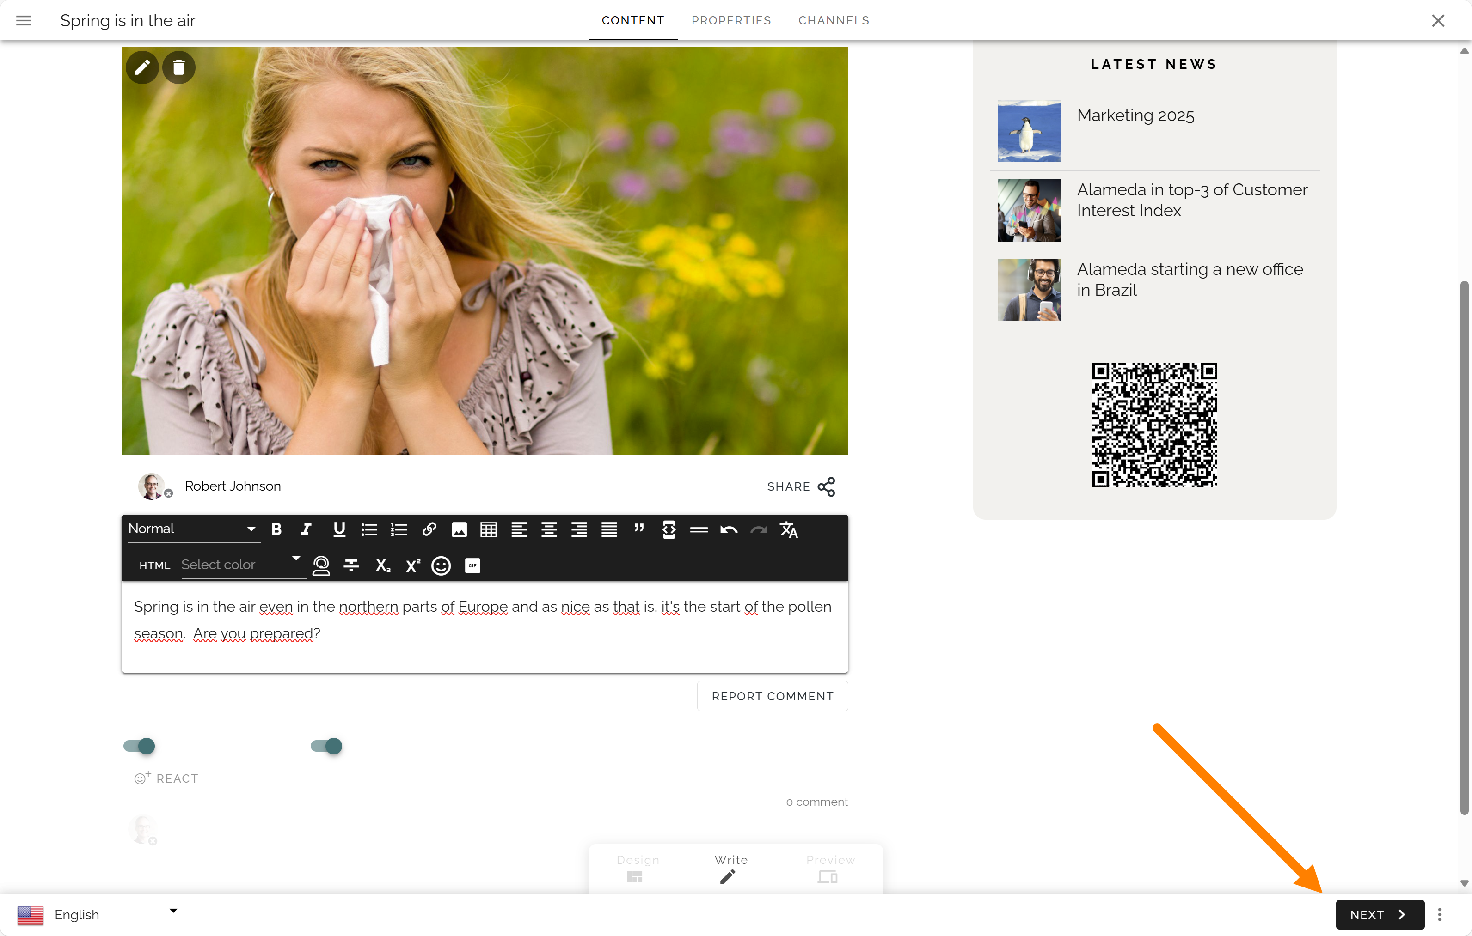Screen dimensions: 1472x936
Task: Delete the image with trash icon
Action: [x=178, y=67]
